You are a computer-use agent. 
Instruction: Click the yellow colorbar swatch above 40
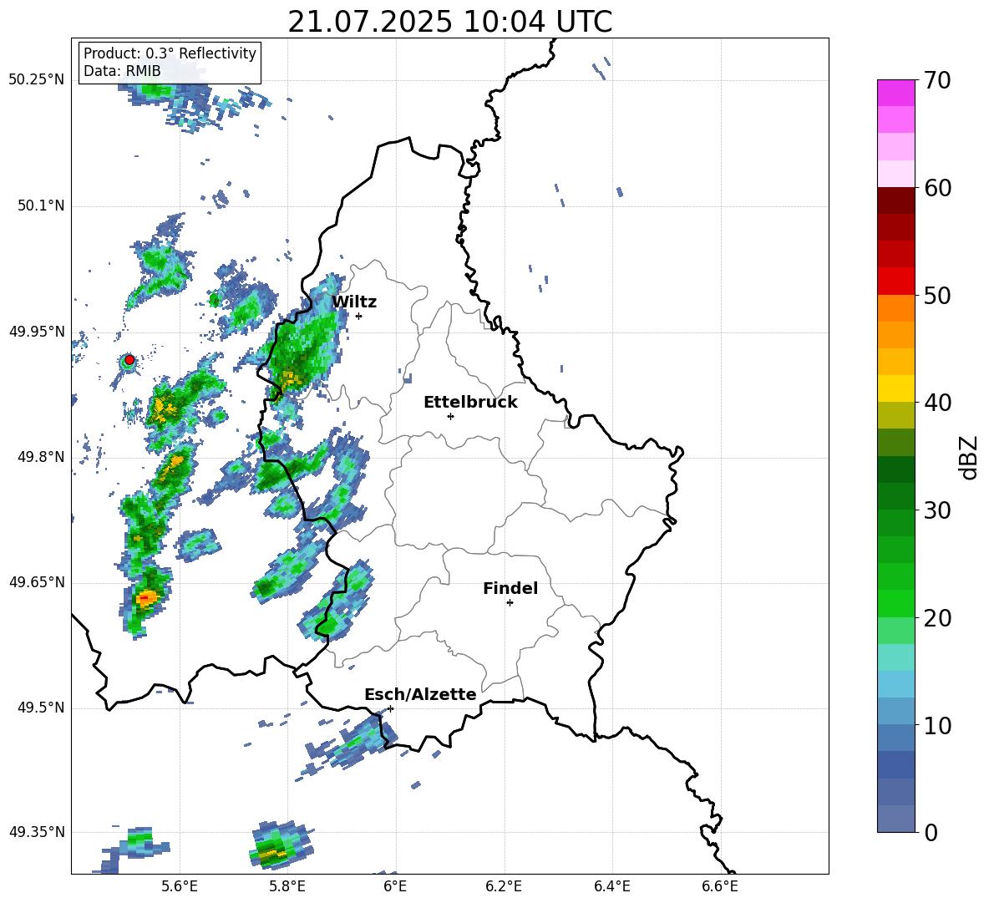pyautogui.click(x=895, y=388)
